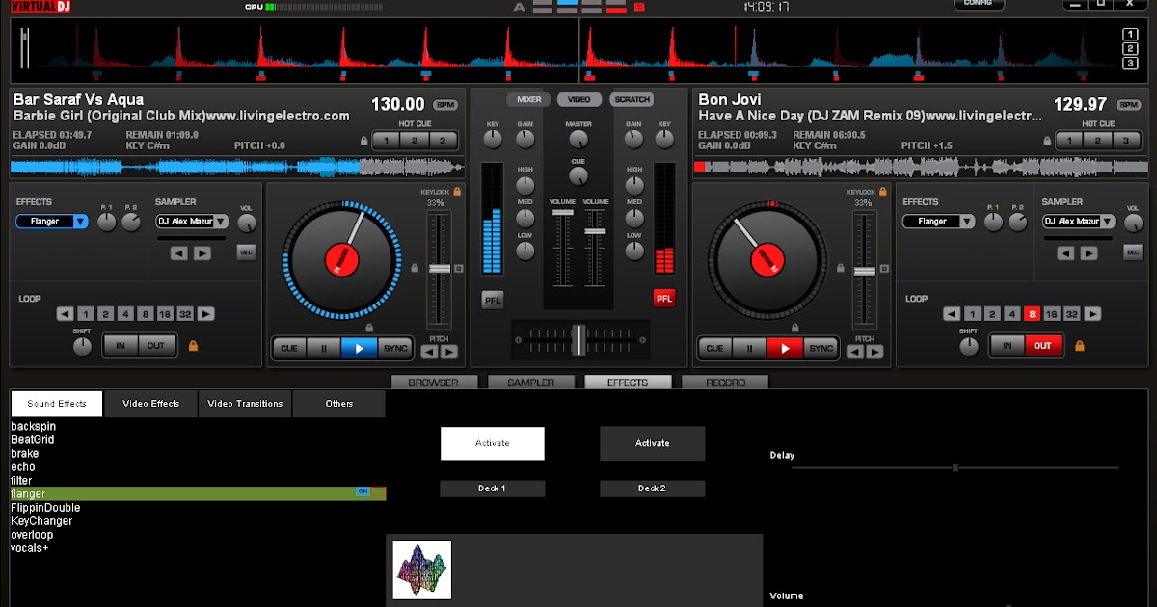
Task: Open the Others effects tab
Action: tap(339, 404)
